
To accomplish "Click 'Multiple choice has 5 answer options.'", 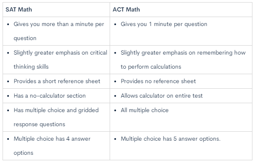I will [x=170, y=139].
